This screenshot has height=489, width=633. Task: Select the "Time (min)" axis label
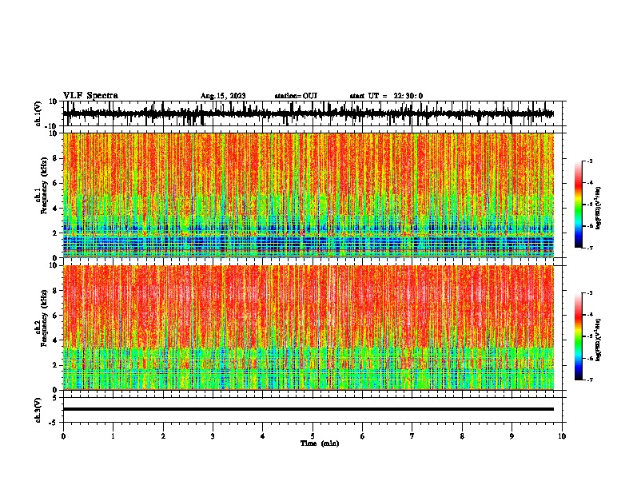click(320, 443)
